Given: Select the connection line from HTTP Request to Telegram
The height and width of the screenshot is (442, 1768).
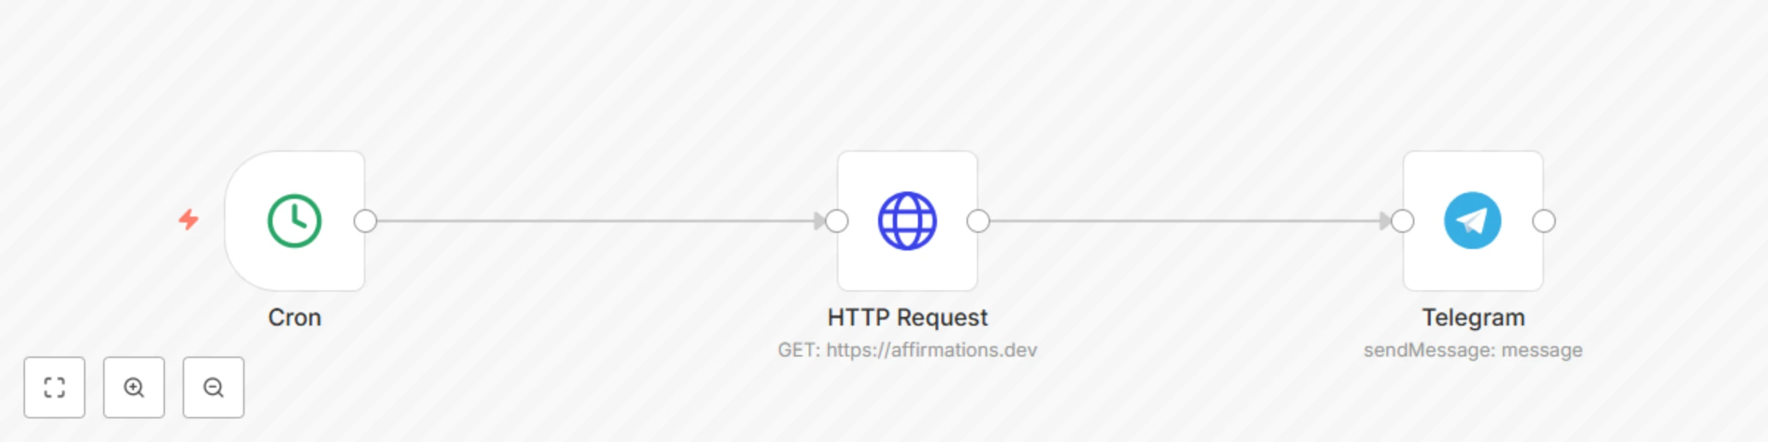Looking at the screenshot, I should [1185, 221].
